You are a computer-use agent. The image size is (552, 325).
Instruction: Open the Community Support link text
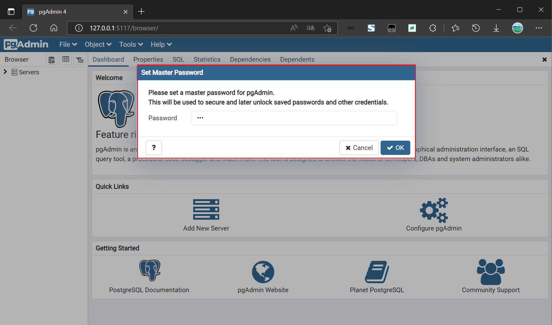(491, 290)
